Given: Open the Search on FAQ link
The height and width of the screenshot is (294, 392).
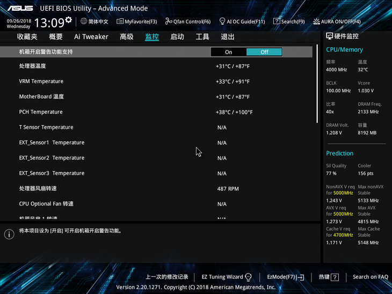Looking at the screenshot, I should click(x=370, y=277).
